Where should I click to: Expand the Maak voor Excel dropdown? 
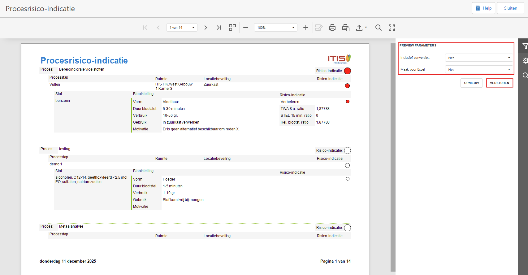pyautogui.click(x=478, y=70)
